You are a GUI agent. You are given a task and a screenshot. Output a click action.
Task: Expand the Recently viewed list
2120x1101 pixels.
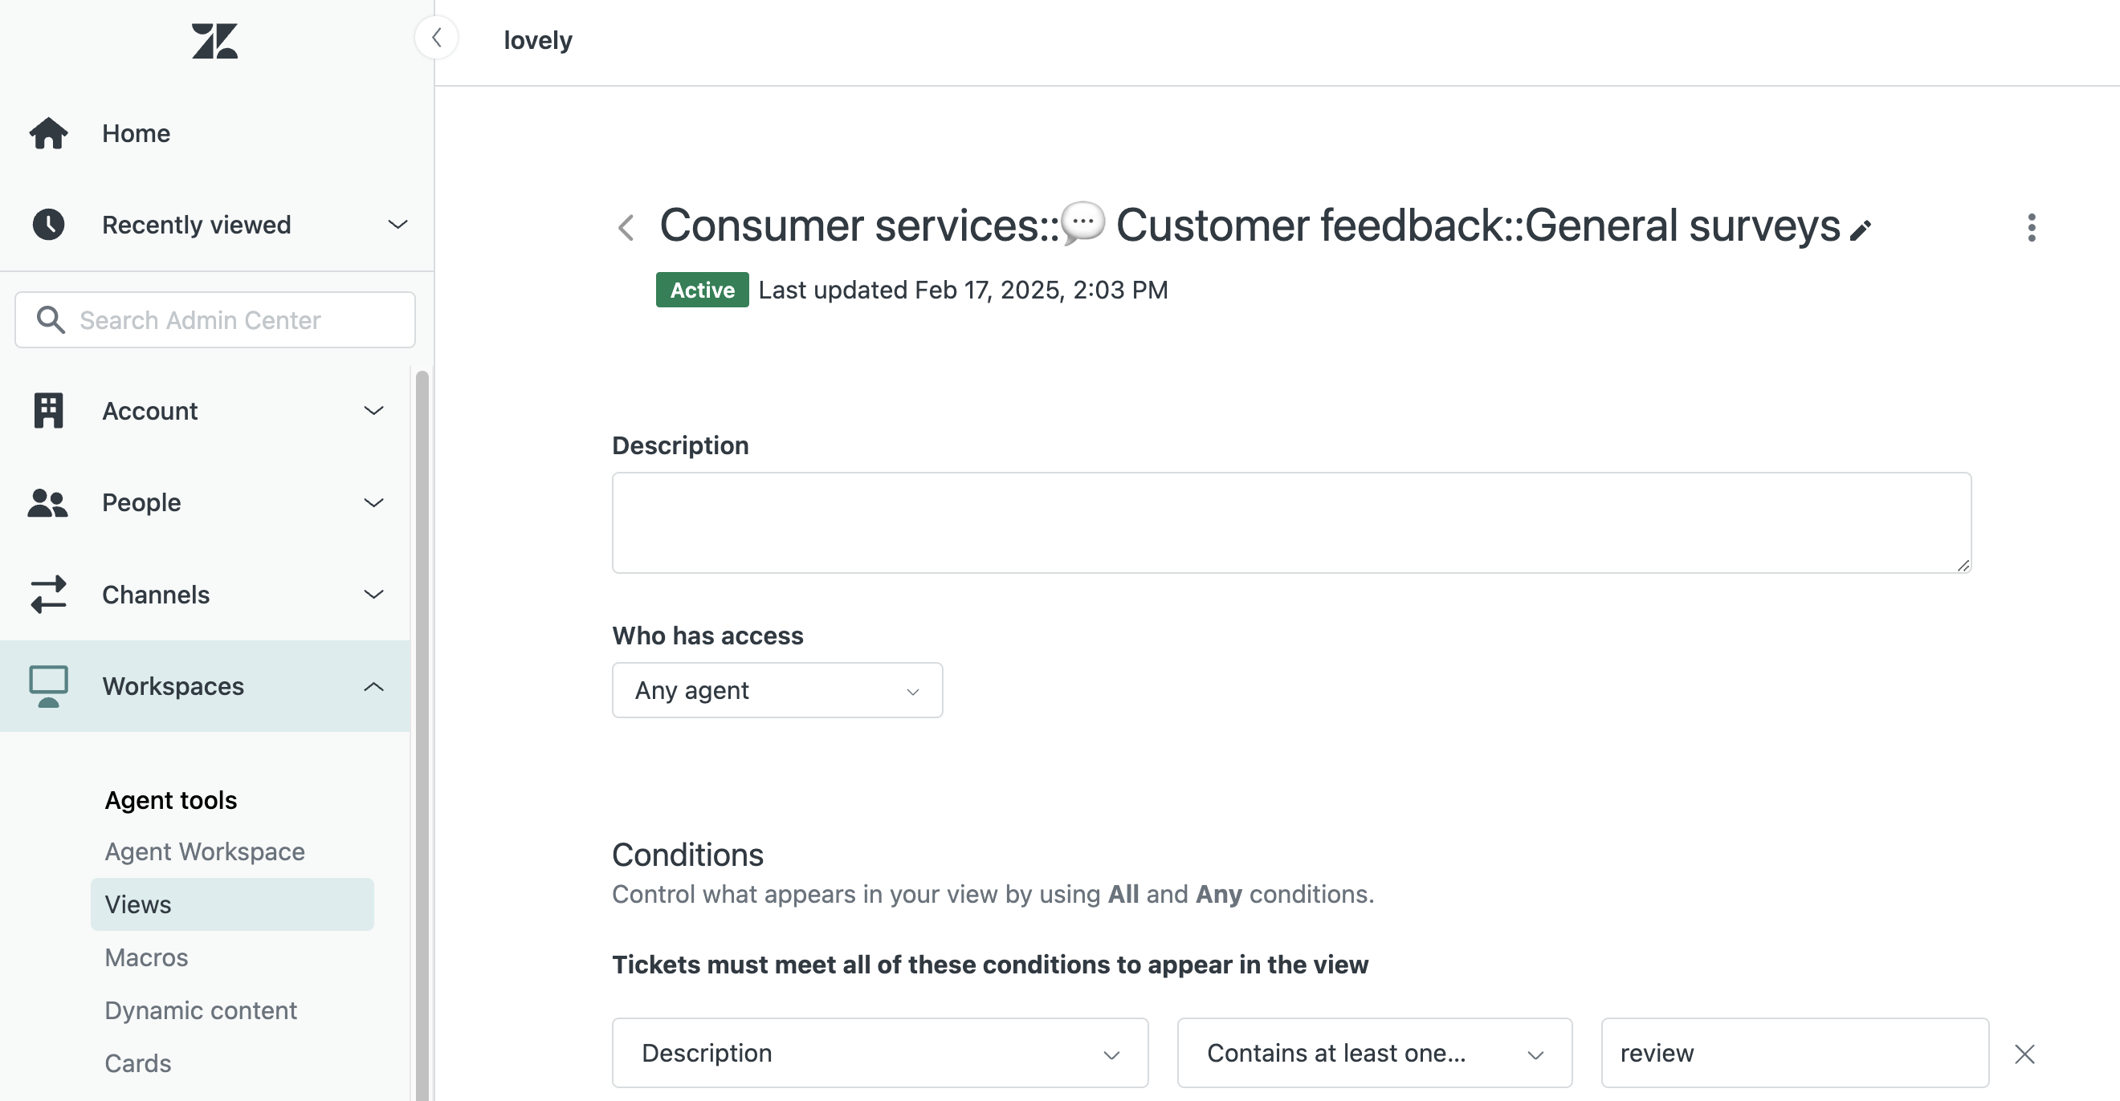click(398, 225)
